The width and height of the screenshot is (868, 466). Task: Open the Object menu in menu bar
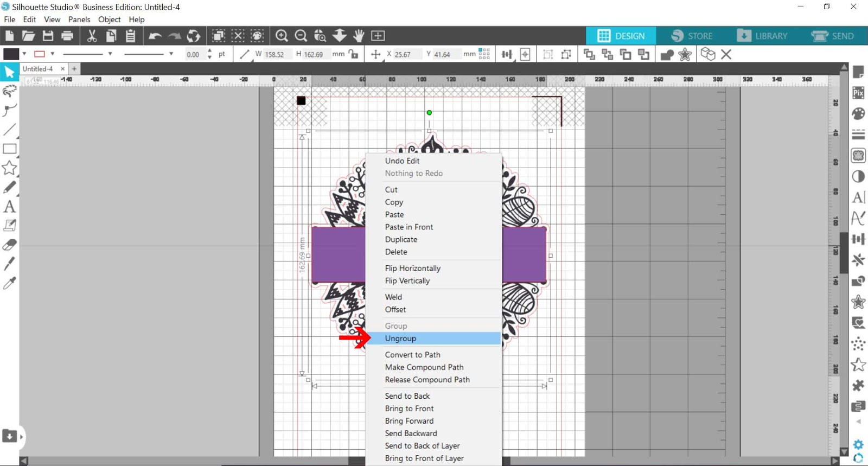(x=109, y=20)
